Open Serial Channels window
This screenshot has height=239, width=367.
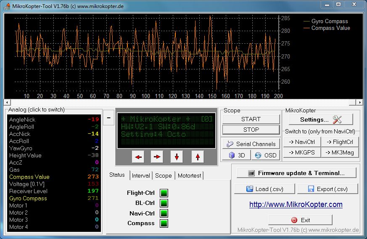[x=251, y=144]
